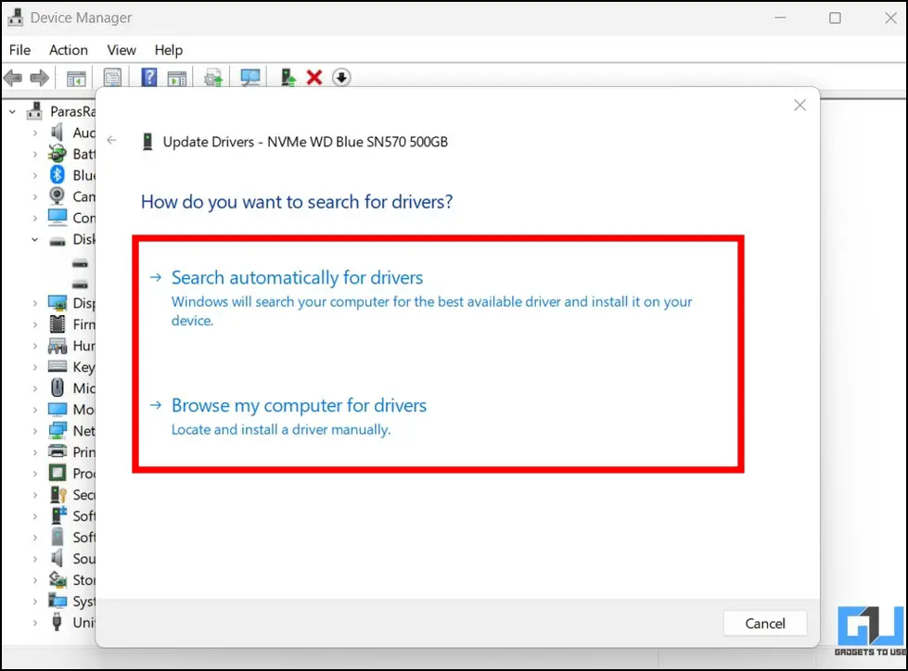
Task: Collapse the Disk drives node chevron
Action: coord(34,239)
